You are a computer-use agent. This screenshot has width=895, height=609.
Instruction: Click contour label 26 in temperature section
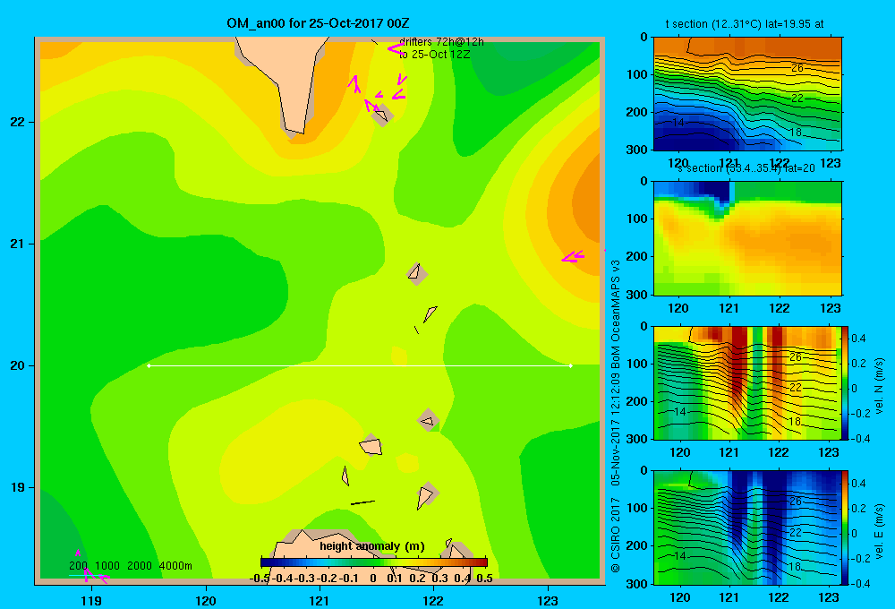[x=797, y=68]
